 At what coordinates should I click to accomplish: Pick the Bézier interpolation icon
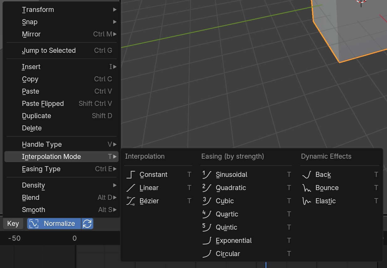131,201
